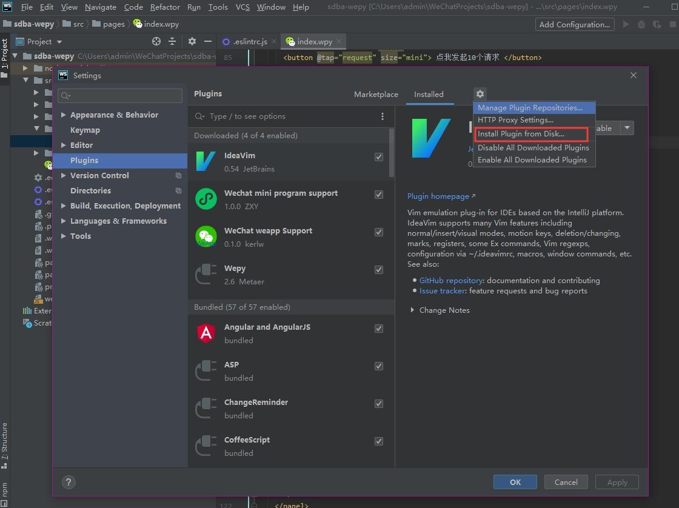Select the ChangeReminder plugin icon
679x508 pixels.
click(x=206, y=409)
